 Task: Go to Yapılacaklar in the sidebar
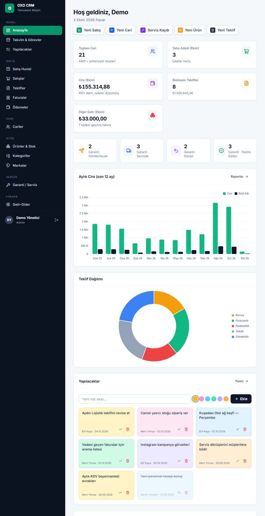32,49
